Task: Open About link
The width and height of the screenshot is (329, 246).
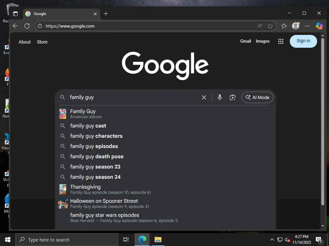Action: coord(24,42)
